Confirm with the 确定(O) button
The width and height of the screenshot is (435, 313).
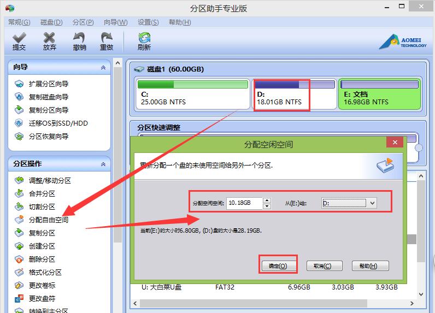tap(278, 266)
